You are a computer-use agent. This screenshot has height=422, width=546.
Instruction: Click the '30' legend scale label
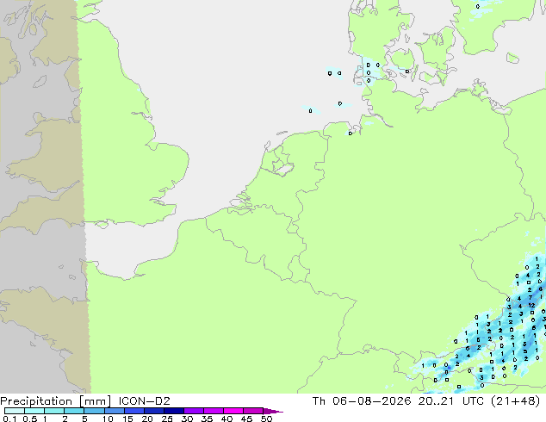[x=187, y=419]
